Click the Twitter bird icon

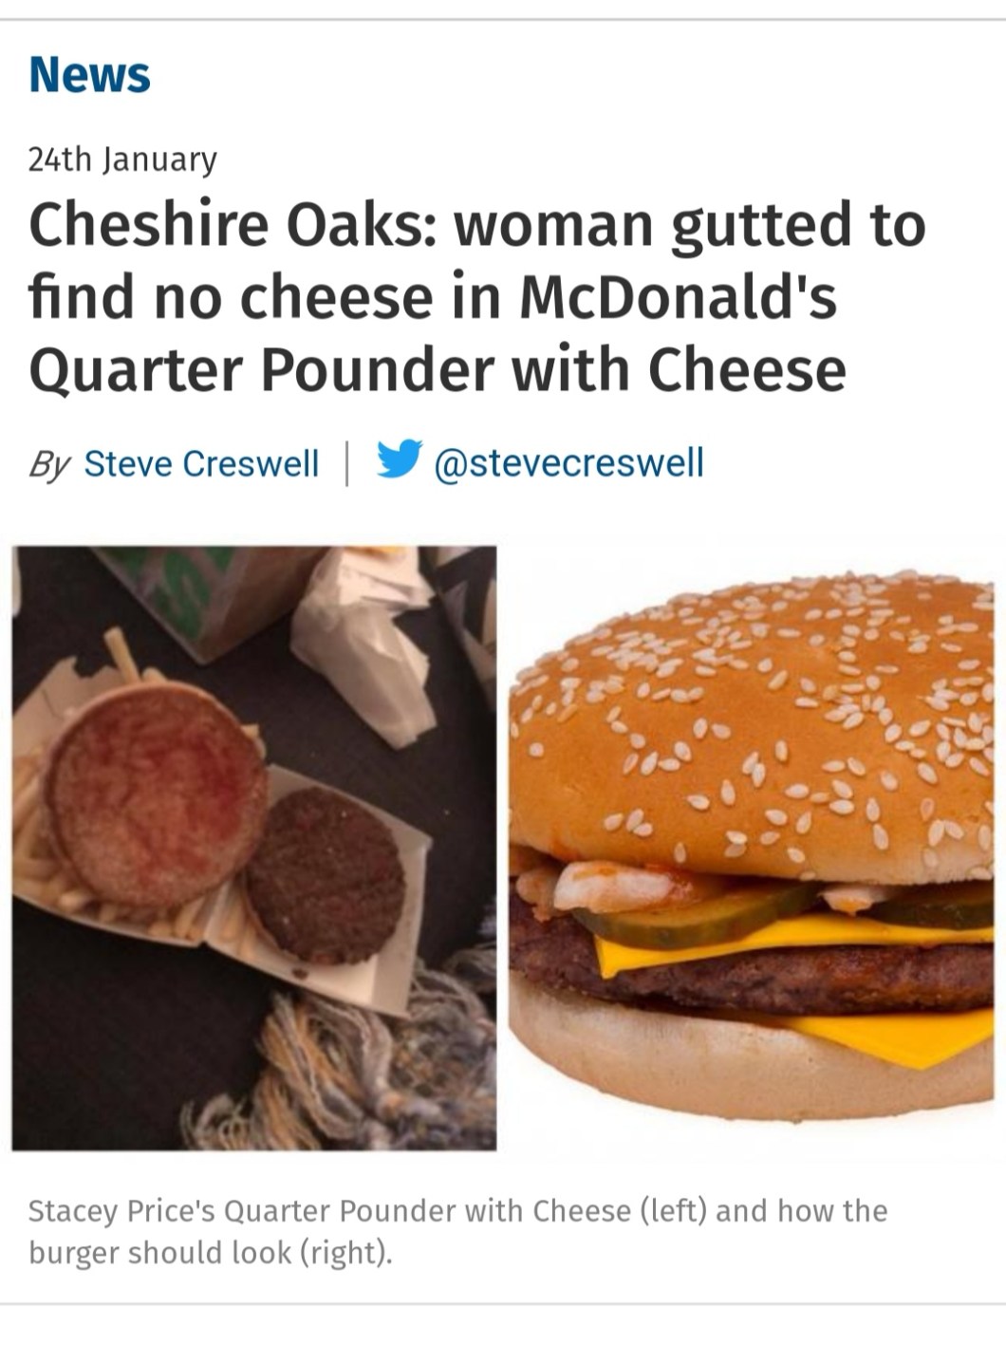(x=400, y=461)
